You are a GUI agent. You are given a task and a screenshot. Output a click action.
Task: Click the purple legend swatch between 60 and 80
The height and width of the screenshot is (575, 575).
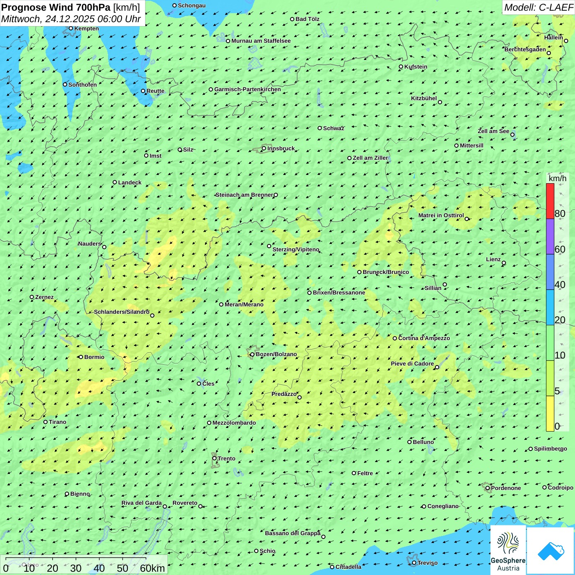click(550, 237)
